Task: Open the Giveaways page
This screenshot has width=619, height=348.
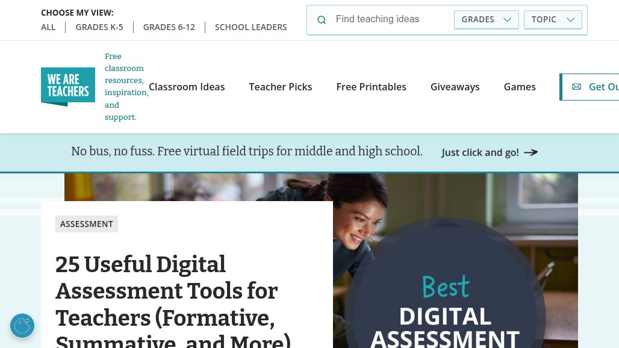Action: click(455, 87)
